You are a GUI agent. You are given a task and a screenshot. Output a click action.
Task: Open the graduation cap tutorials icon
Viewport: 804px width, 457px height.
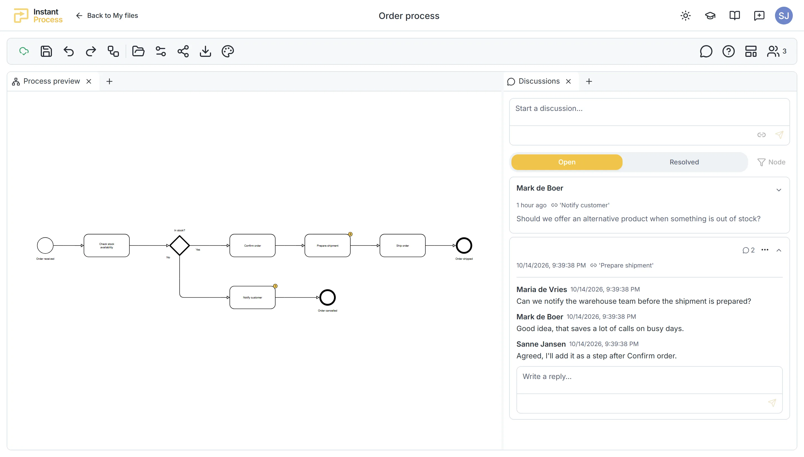(710, 15)
